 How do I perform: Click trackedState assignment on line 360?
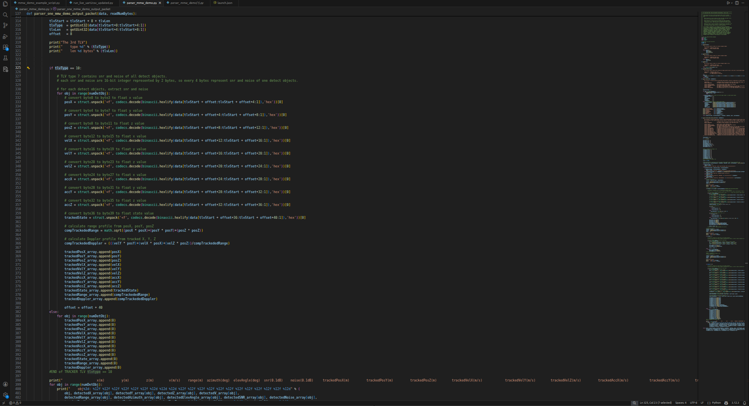pos(185,218)
